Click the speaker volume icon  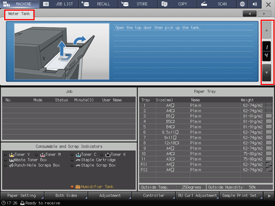pyautogui.click(x=255, y=4)
